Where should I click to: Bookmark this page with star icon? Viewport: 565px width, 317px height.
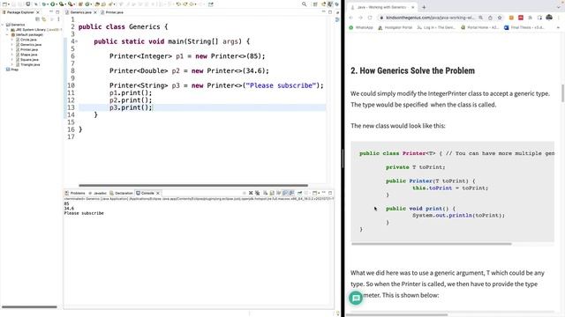[500, 18]
